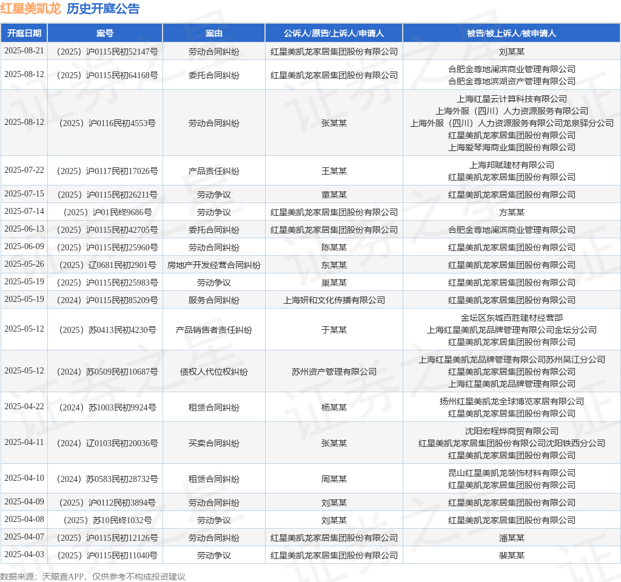Image resolution: width=621 pixels, height=582 pixels.
Task: Select case number 沪01民终9686号
Action: click(x=107, y=212)
